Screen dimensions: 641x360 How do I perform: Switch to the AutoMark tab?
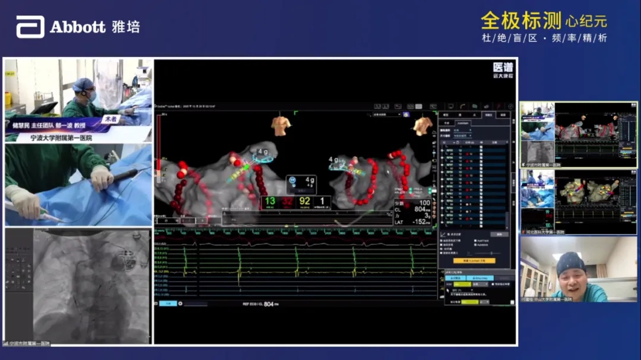(463, 123)
